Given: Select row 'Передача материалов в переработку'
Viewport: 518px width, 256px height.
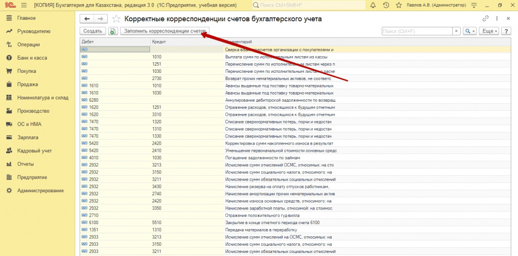Looking at the screenshot, I should (295, 230).
